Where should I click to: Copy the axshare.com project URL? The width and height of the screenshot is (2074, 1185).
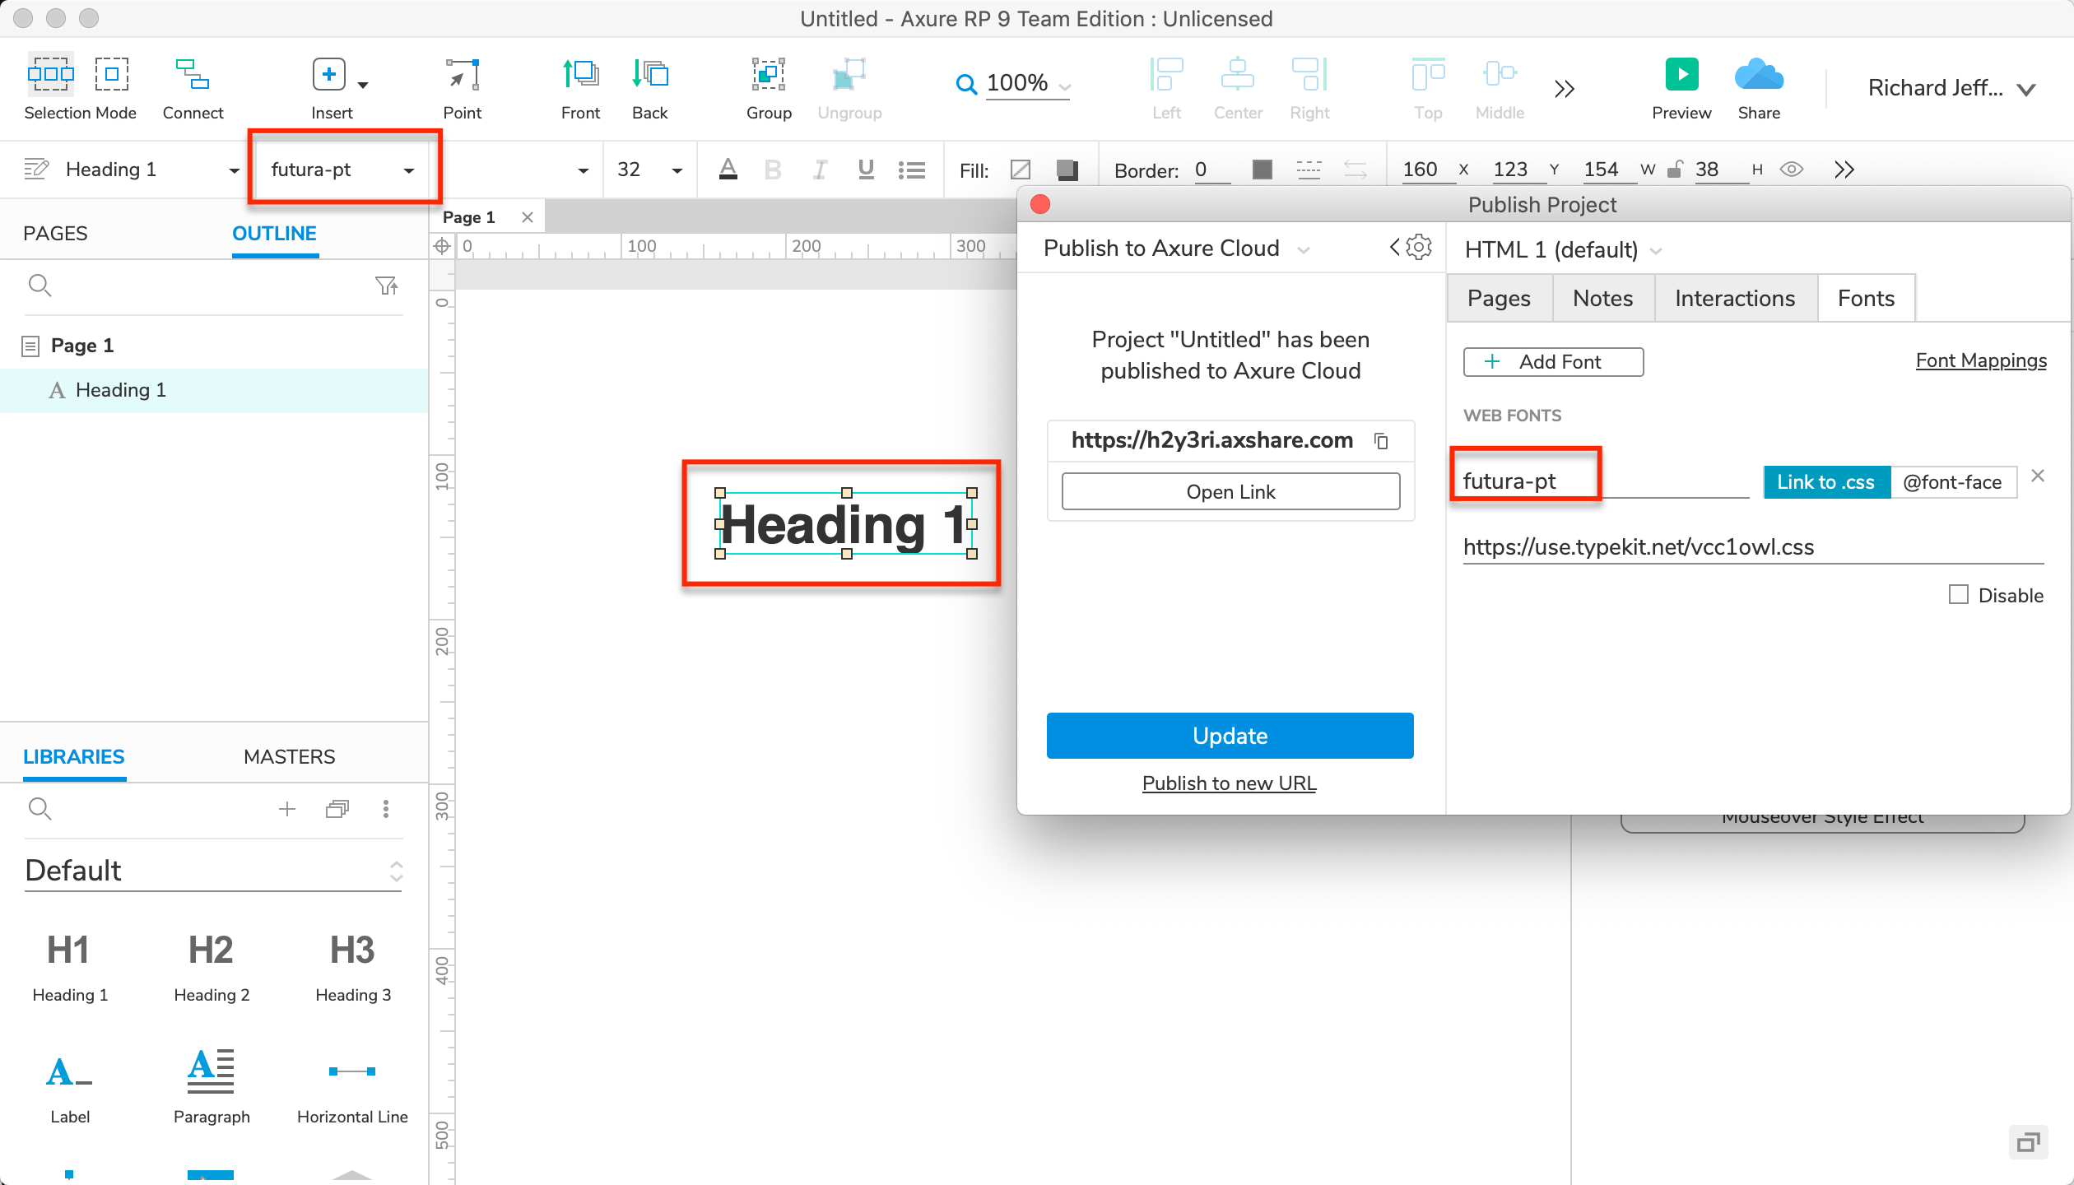[x=1381, y=441]
